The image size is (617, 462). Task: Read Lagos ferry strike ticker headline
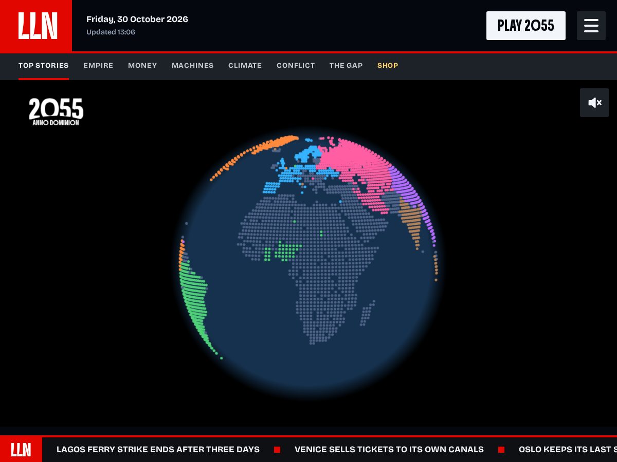point(158,450)
